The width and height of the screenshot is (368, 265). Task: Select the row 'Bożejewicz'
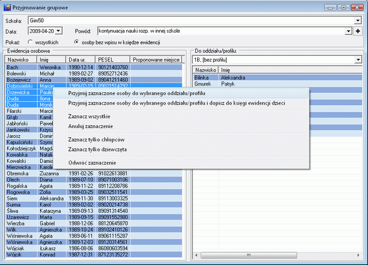coord(94,80)
